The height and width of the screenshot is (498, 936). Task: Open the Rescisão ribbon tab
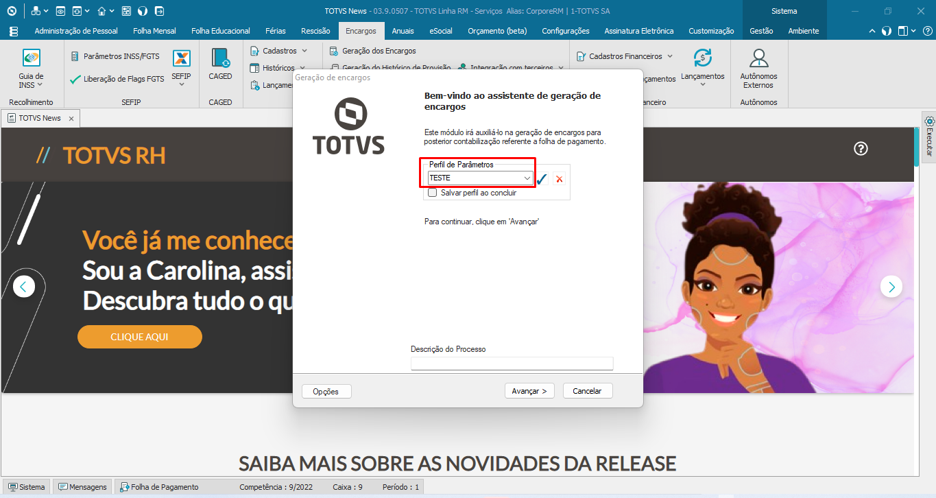(315, 31)
